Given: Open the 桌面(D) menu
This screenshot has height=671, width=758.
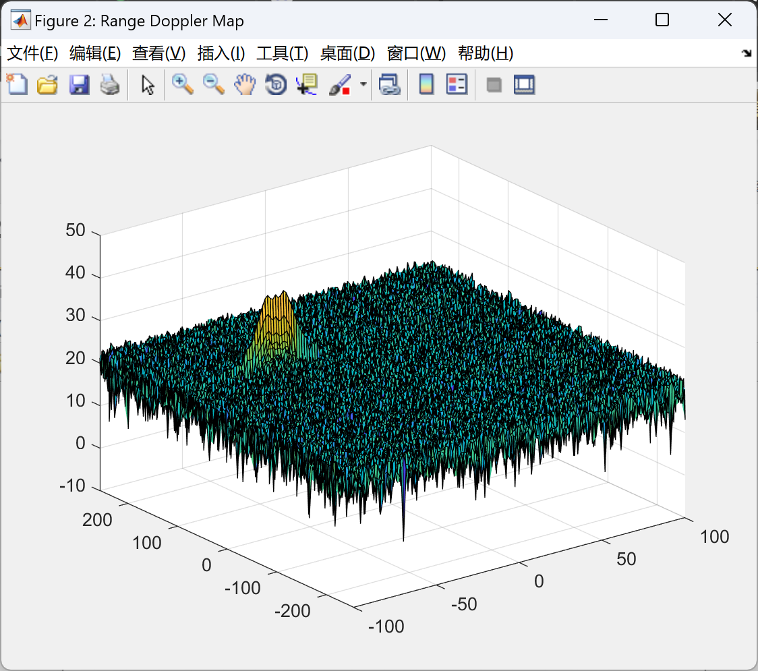Looking at the screenshot, I should coord(347,53).
